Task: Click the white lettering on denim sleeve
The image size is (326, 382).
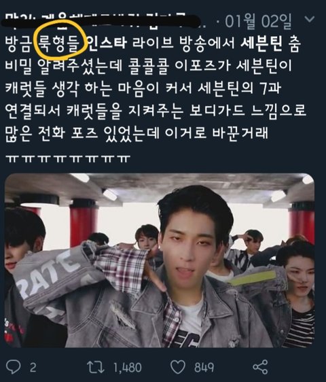Action: point(48,271)
